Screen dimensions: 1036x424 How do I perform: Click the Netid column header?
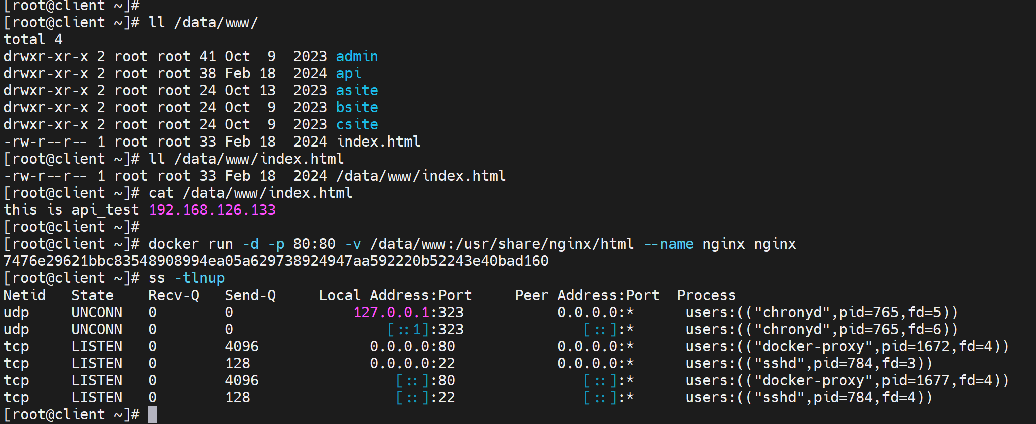[x=25, y=295]
